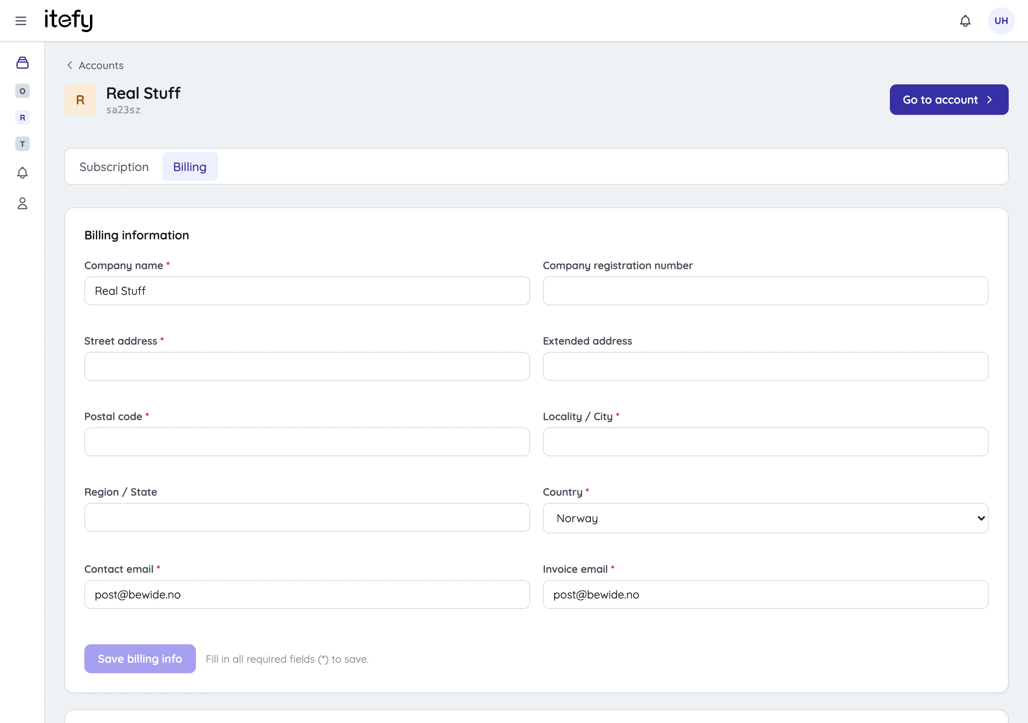The height and width of the screenshot is (723, 1028).
Task: Click the Real Stuff R avatar
Action: 80,100
